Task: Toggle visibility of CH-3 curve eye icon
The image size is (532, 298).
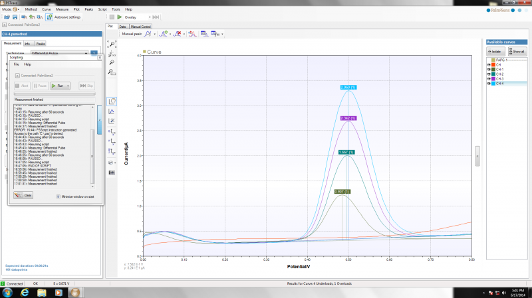Action: [489, 79]
